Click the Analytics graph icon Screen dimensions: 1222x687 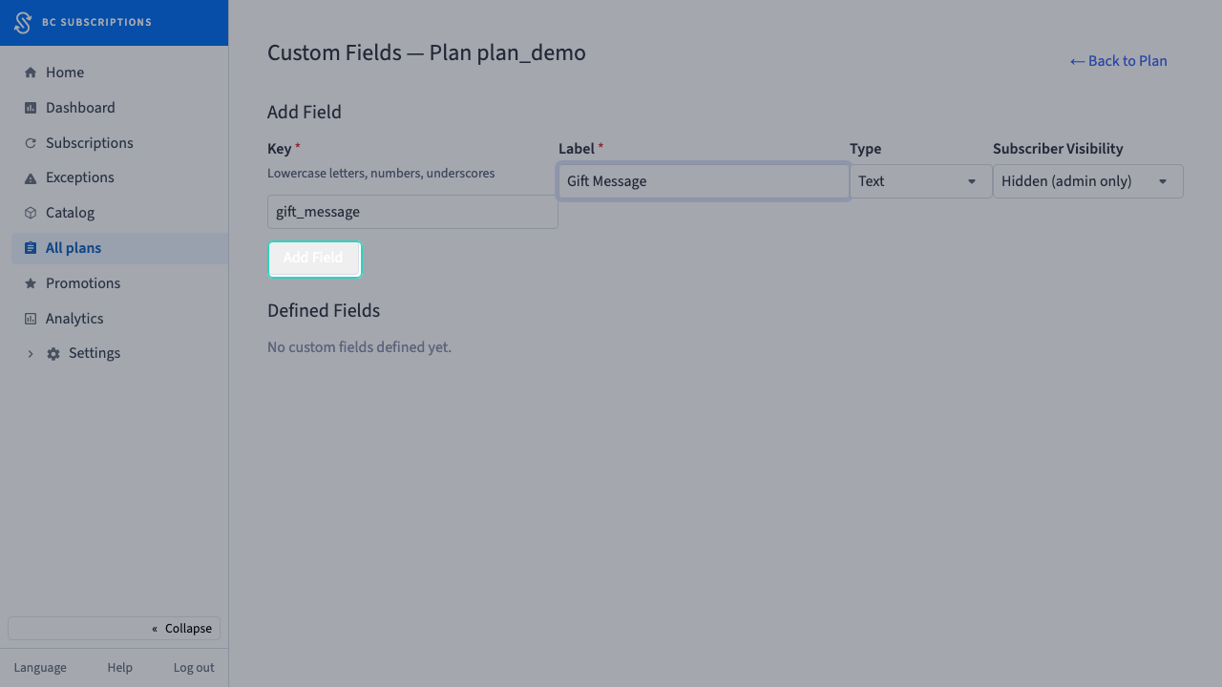click(31, 319)
